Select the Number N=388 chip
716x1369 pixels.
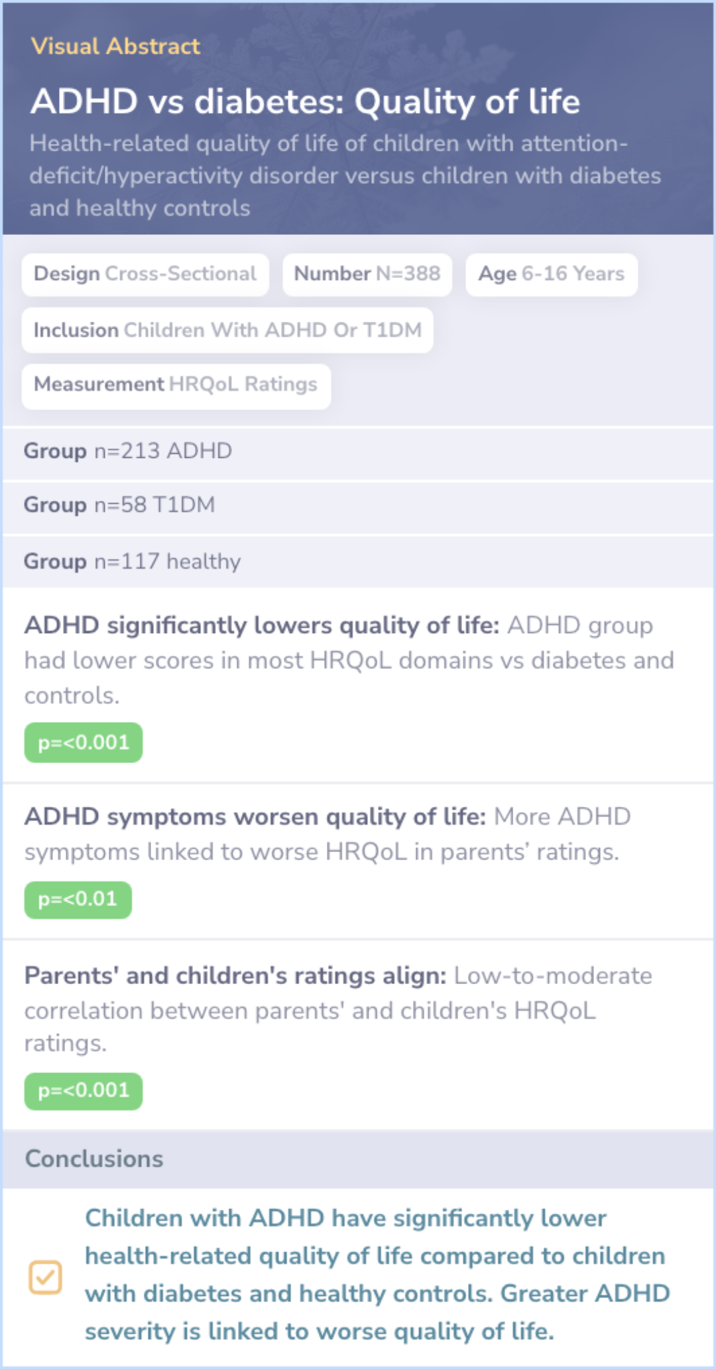367,274
